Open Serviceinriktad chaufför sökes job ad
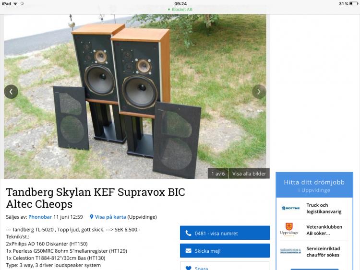 [323, 252]
